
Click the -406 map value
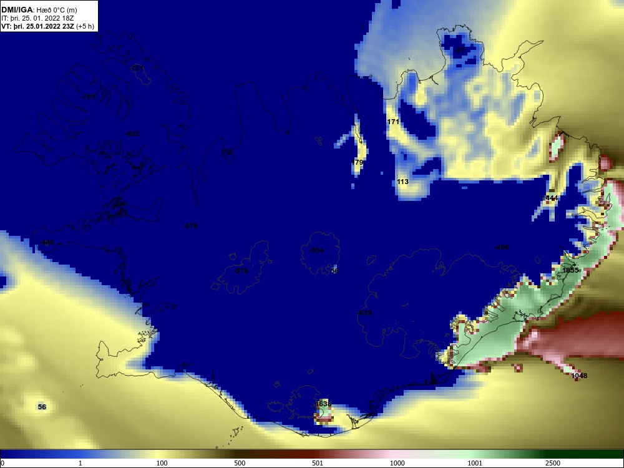(x=502, y=247)
